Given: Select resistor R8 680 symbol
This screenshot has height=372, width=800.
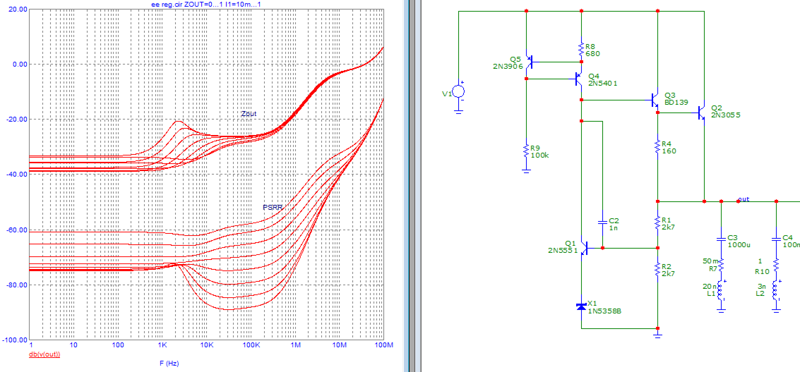Looking at the screenshot, I should tap(581, 49).
